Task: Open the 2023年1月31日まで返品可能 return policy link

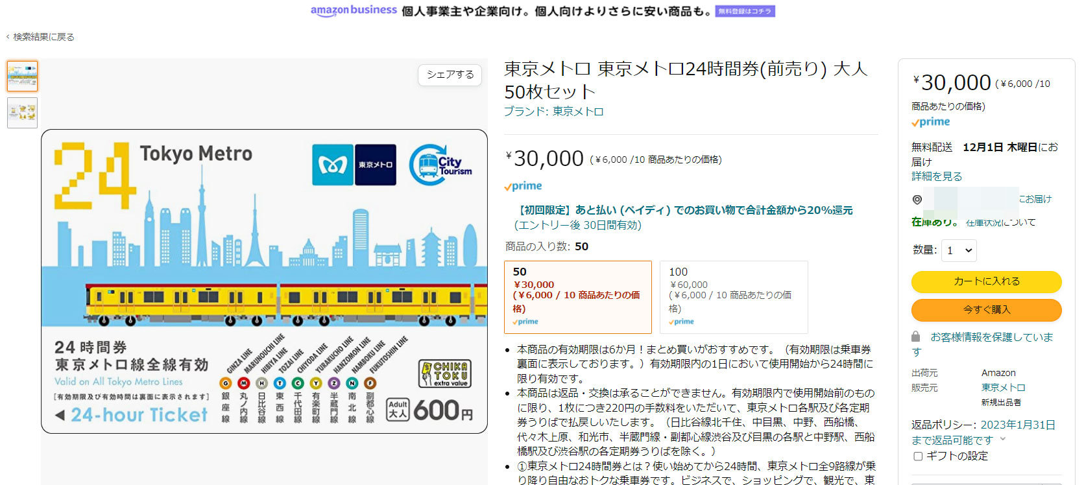Action: (983, 432)
